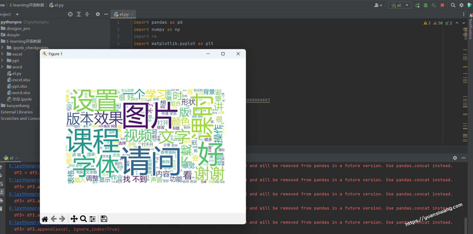The width and height of the screenshot is (473, 234).
Task: Jump to next highlighted error arrow
Action: (464, 23)
